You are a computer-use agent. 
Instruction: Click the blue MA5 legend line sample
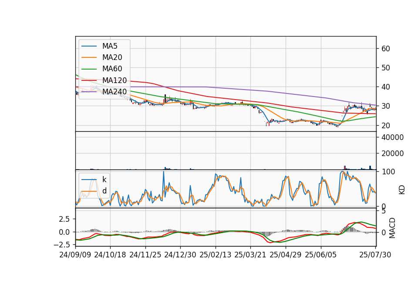tap(89, 46)
